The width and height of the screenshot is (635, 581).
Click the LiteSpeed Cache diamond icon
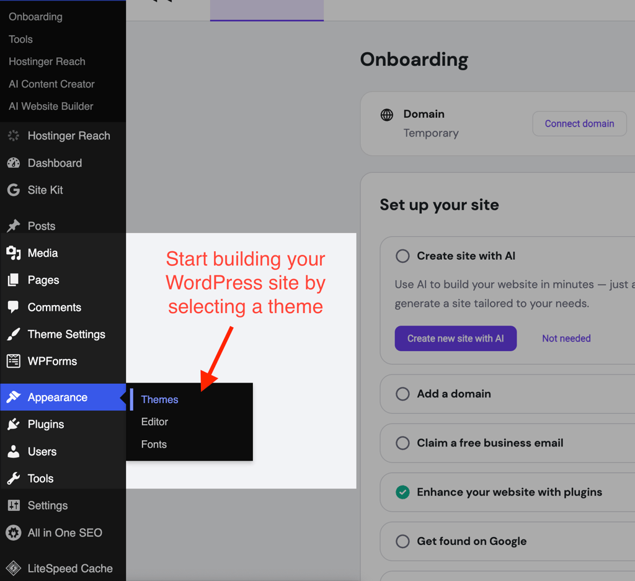14,569
